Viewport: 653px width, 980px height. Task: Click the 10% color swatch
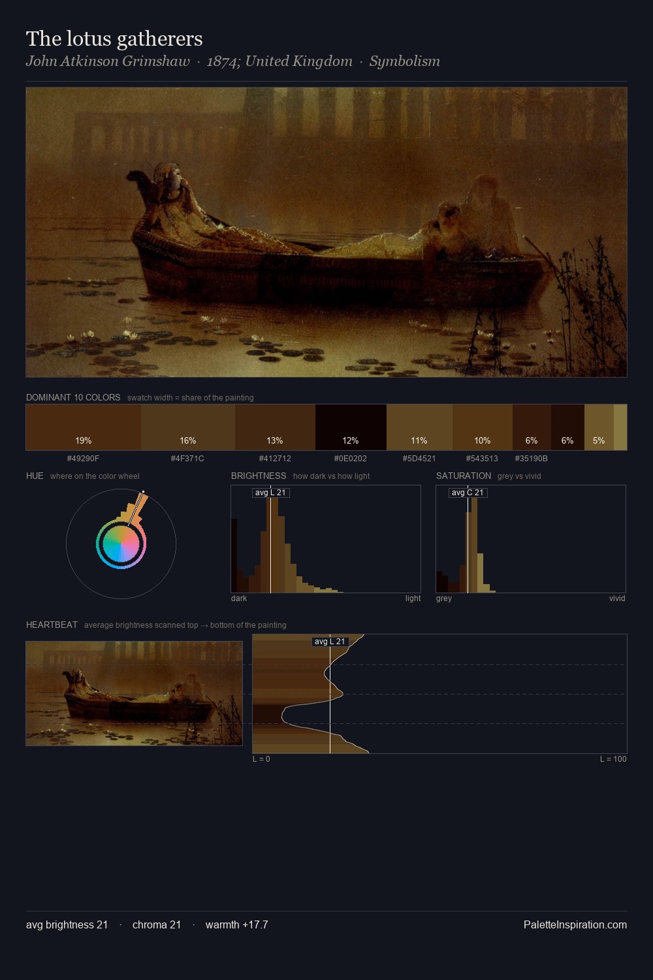point(483,427)
